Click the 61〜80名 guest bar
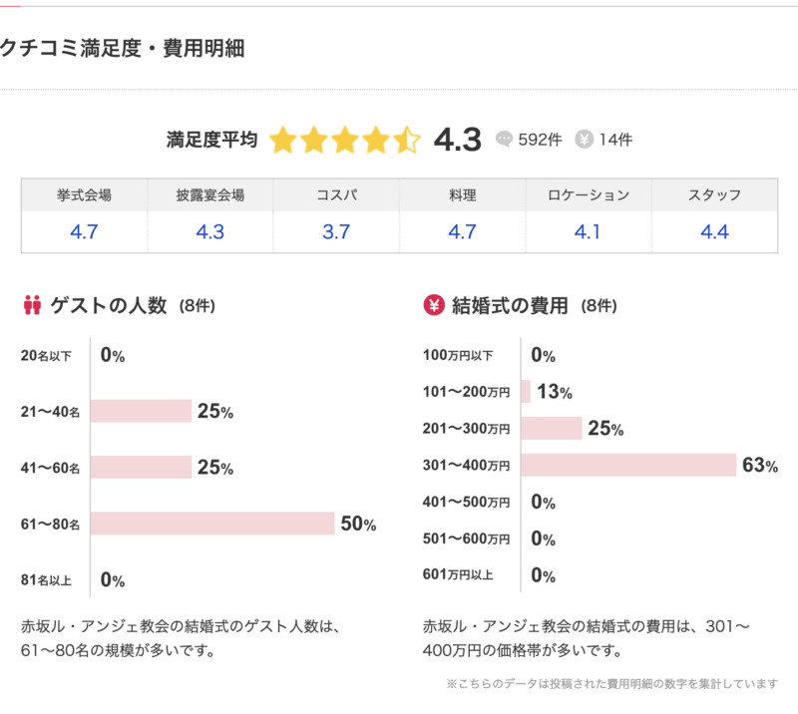798x714 pixels. (212, 524)
